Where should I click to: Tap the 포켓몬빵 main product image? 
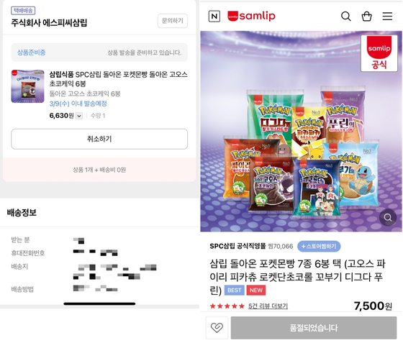pyautogui.click(x=301, y=132)
